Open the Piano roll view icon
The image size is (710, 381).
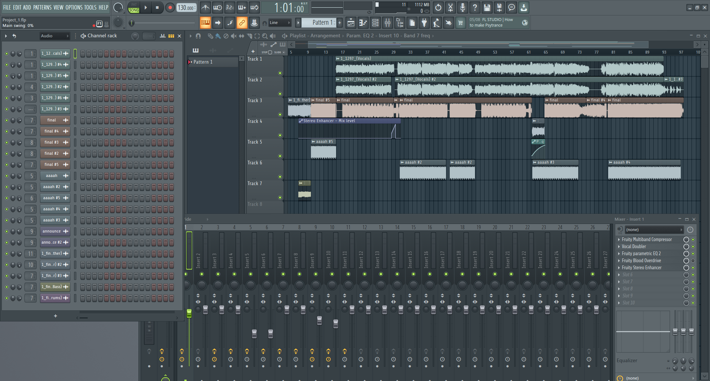click(x=363, y=23)
